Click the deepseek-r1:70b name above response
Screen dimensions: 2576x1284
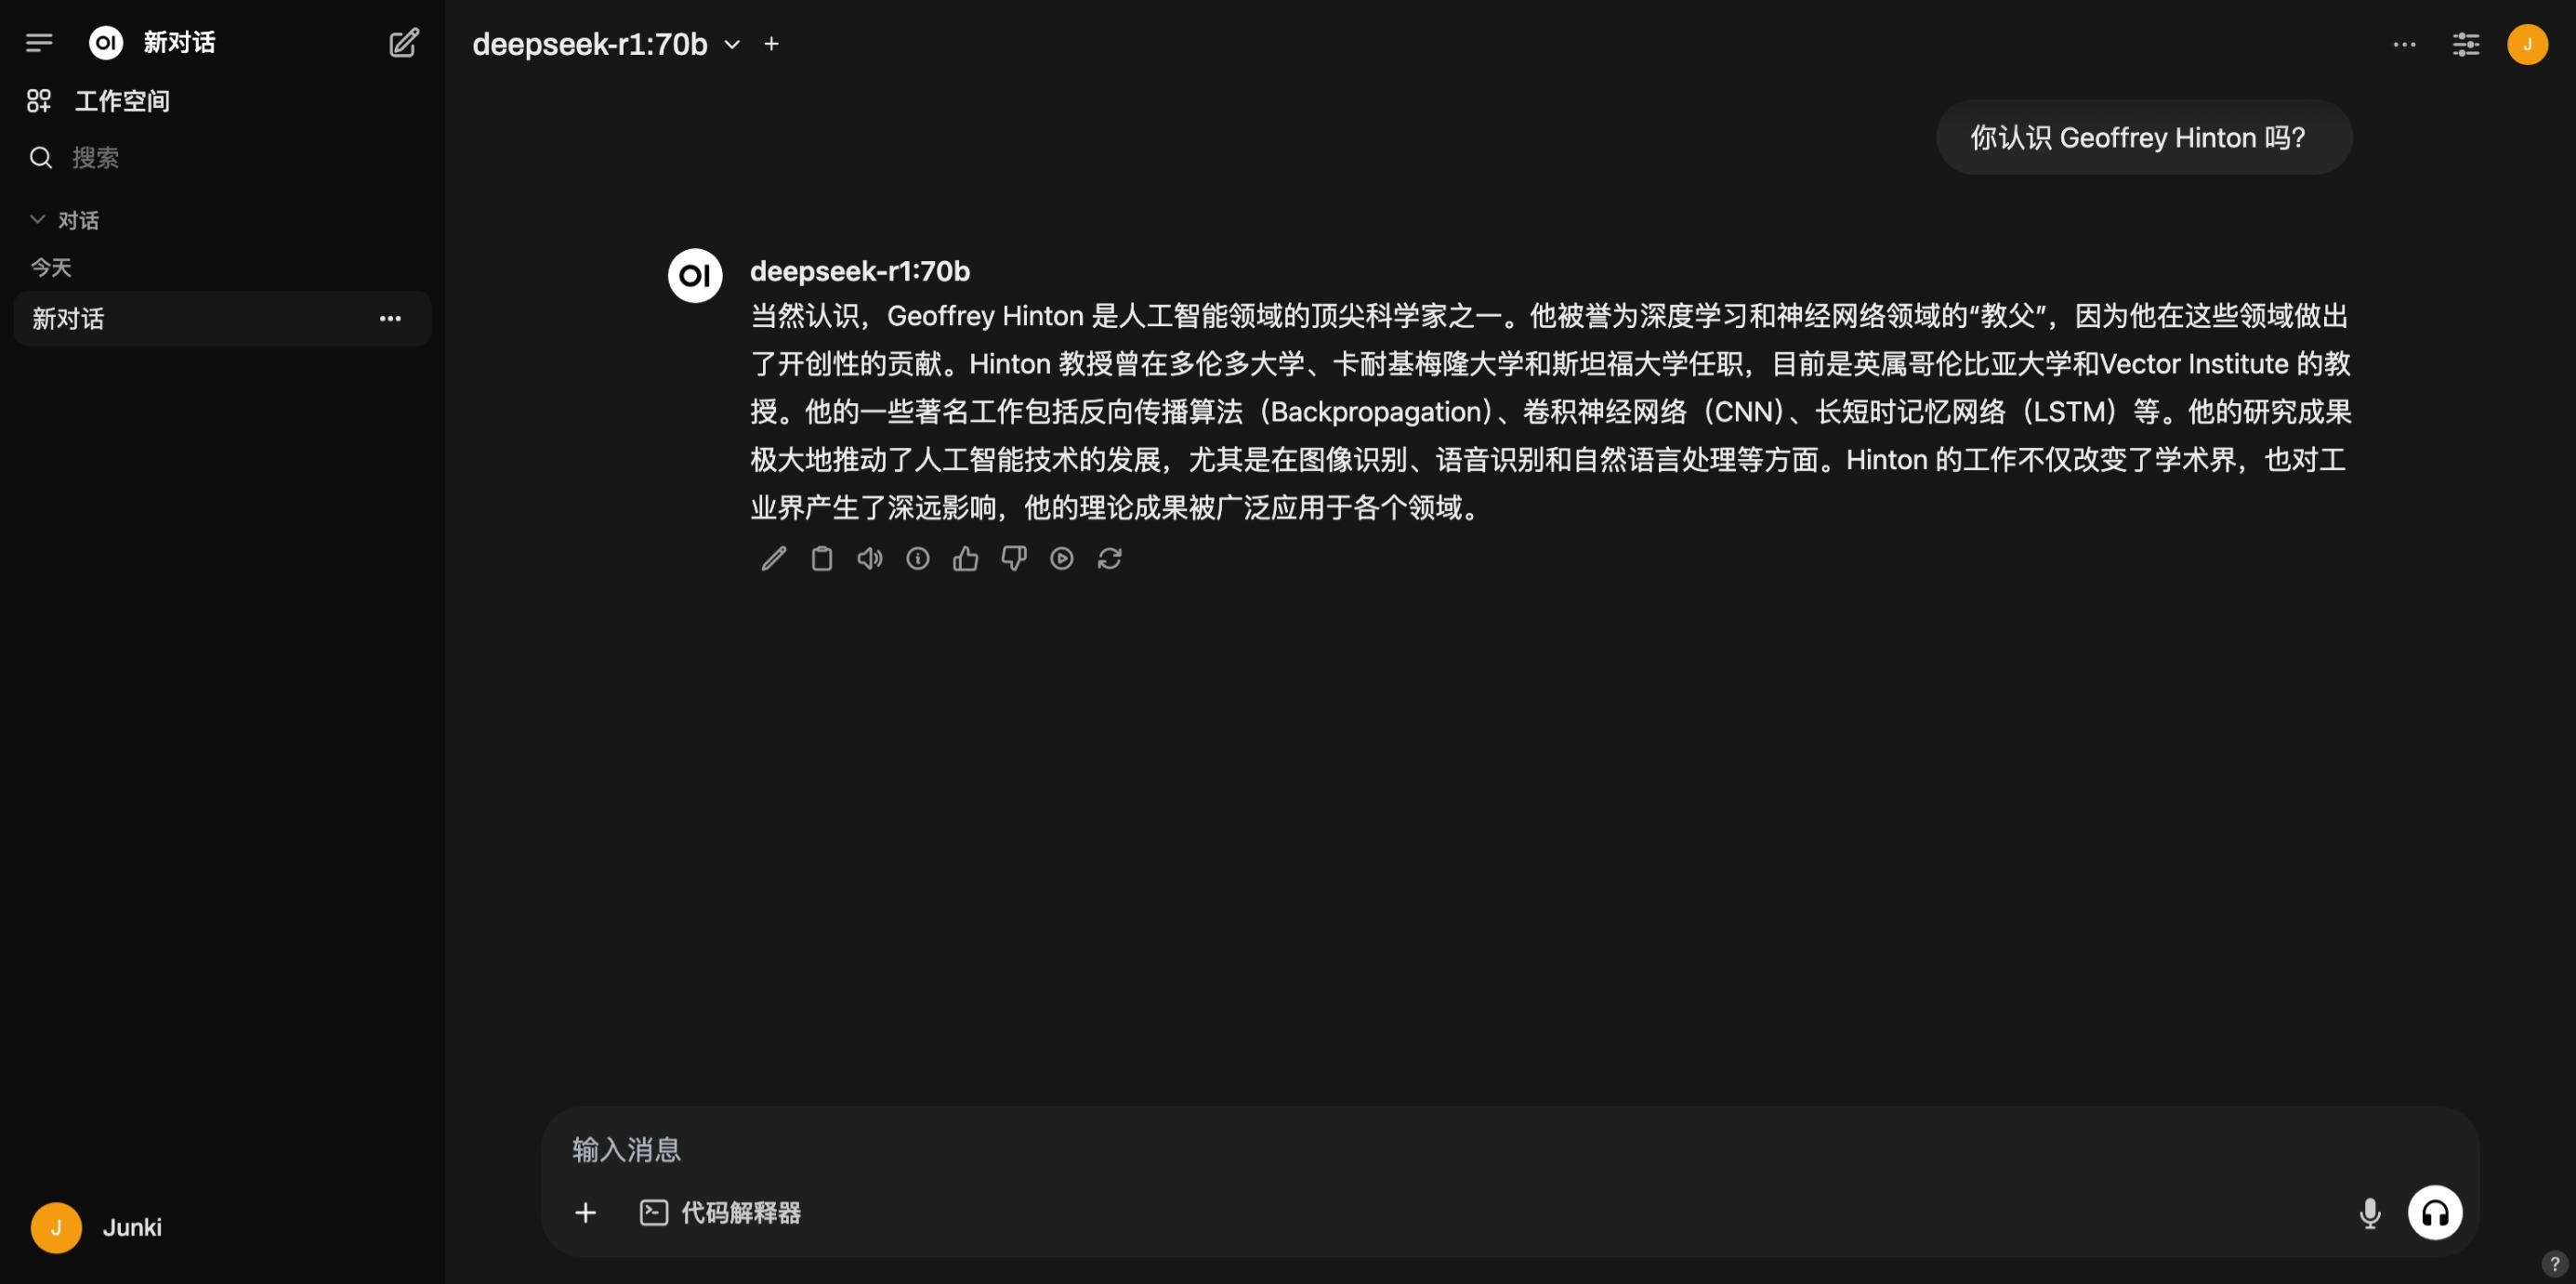point(859,271)
